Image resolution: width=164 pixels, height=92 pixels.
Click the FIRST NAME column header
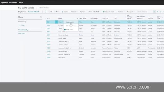[83, 18]
